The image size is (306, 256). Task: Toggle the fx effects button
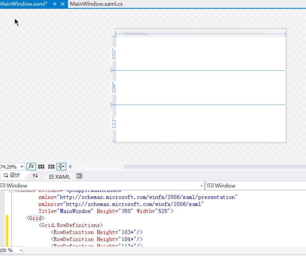(31, 166)
